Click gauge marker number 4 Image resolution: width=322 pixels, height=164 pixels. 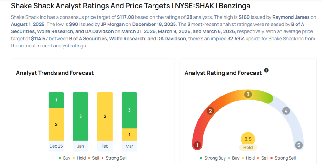(x=286, y=111)
